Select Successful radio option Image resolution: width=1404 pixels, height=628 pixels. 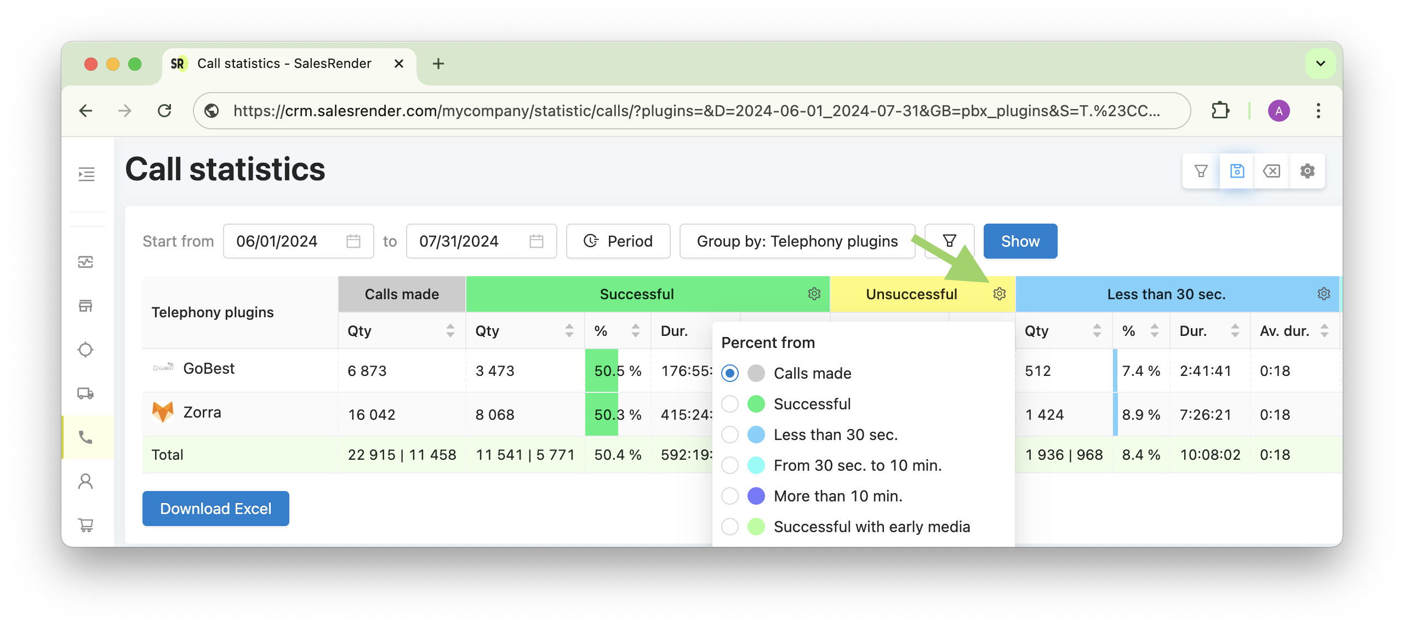pyautogui.click(x=730, y=404)
